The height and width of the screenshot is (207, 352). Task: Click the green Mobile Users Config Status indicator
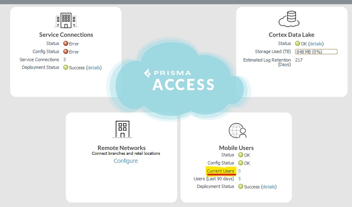pyautogui.click(x=241, y=163)
